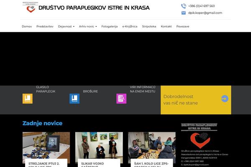Image resolution: width=251 pixels, height=167 pixels.
Task: Click the sidebar E: email line
Action: [195, 164]
